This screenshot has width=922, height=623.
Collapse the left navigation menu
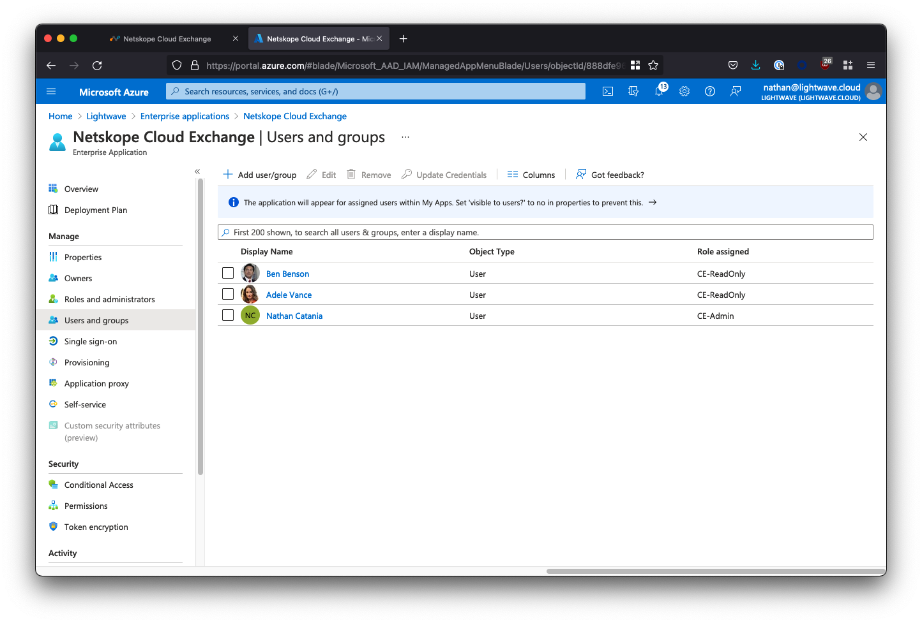pyautogui.click(x=197, y=172)
